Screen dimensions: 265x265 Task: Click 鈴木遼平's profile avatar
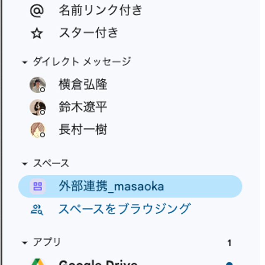pos(37,108)
